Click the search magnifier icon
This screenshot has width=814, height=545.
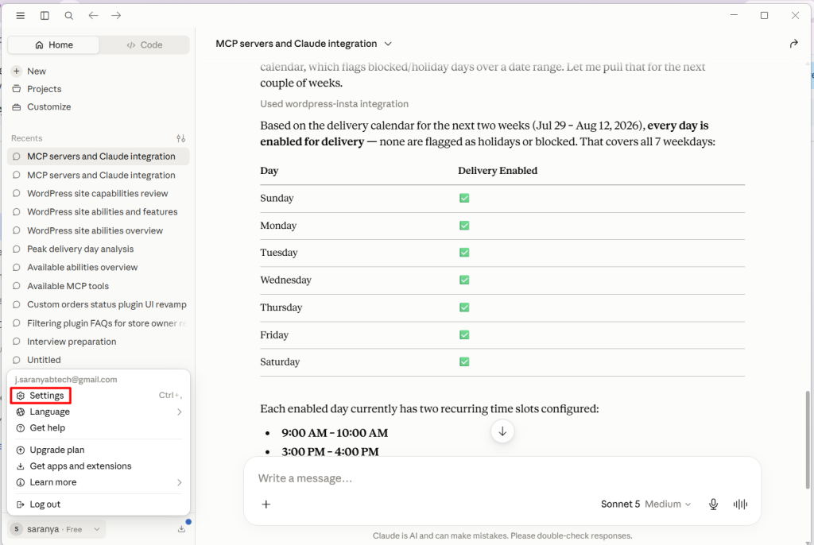pyautogui.click(x=68, y=16)
